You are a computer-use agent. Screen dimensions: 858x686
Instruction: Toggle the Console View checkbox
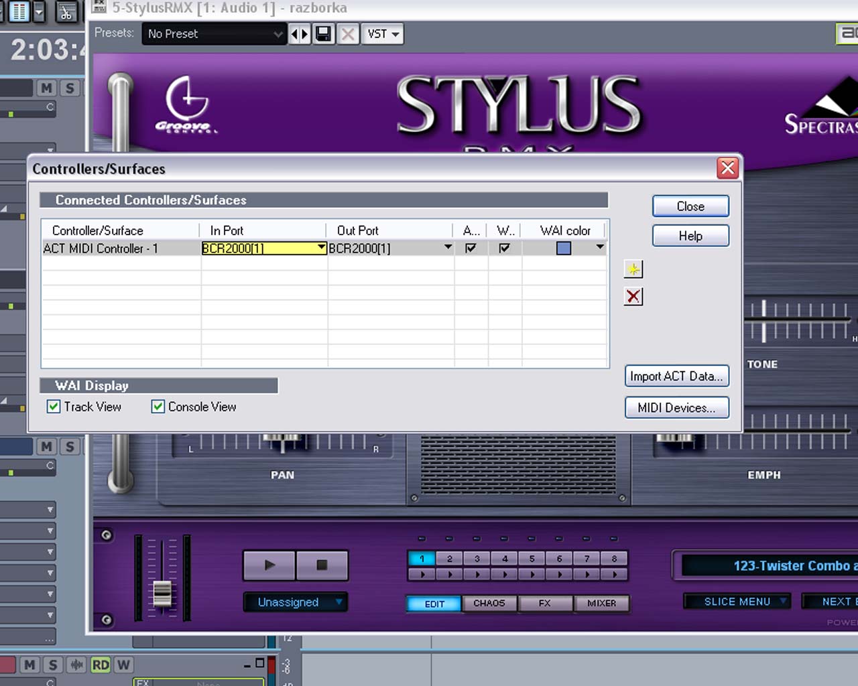pyautogui.click(x=158, y=407)
